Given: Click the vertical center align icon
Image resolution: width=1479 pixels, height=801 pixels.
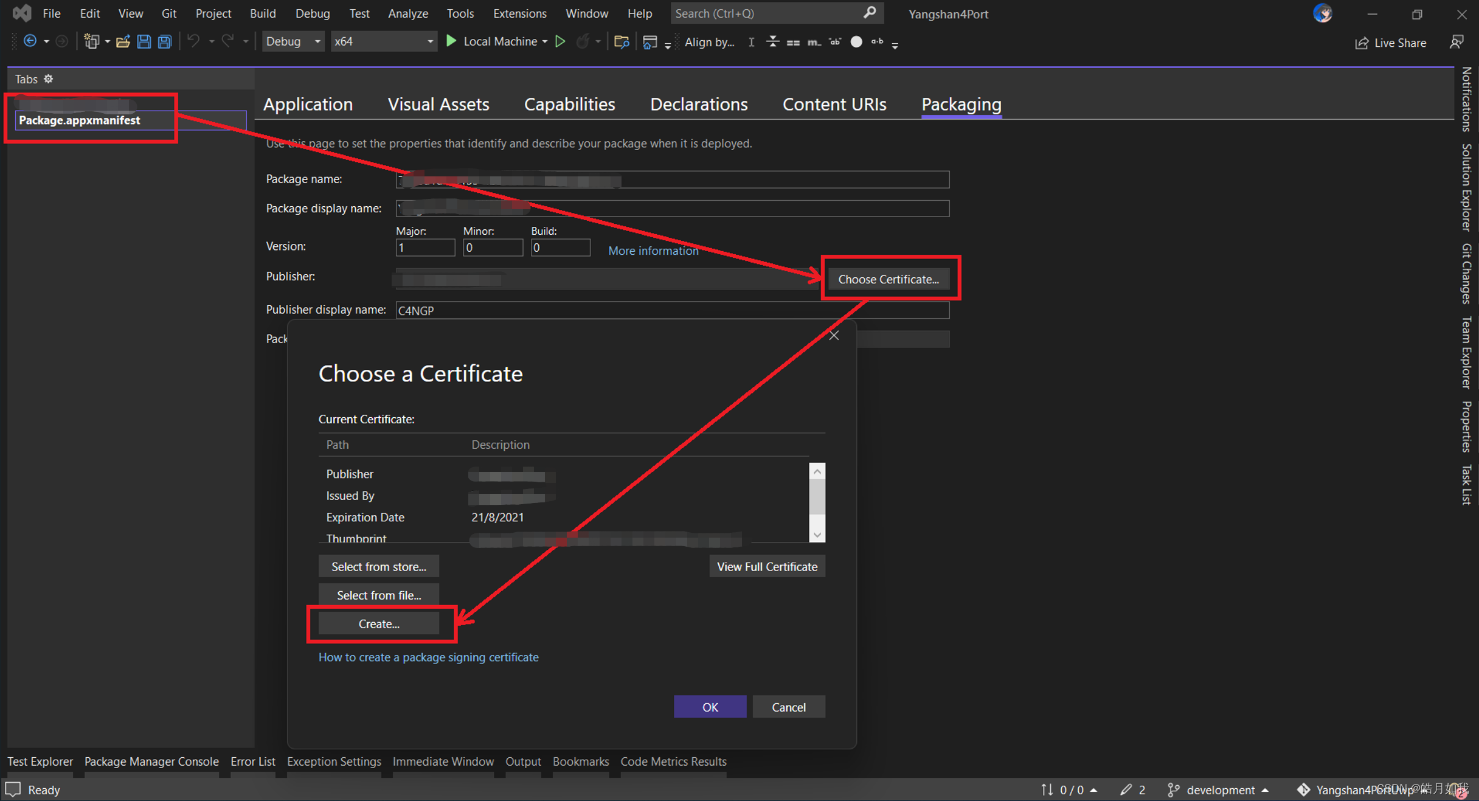Looking at the screenshot, I should tap(772, 42).
